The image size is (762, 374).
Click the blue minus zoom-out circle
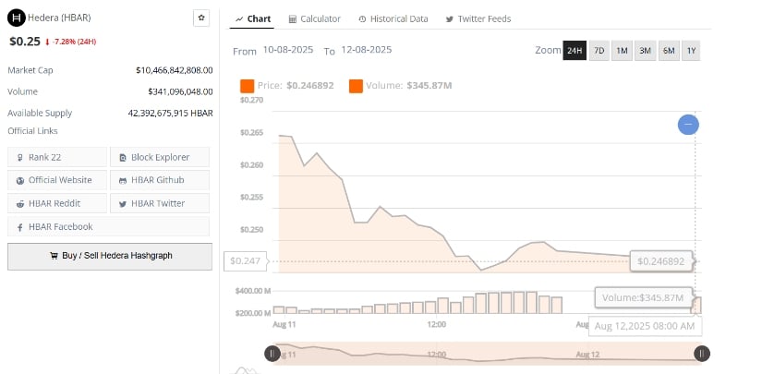[688, 125]
